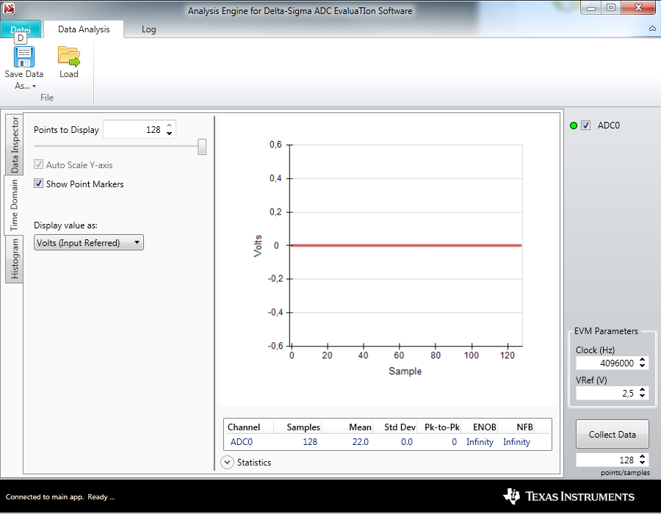
Task: Open the Display value as dropdown
Action: coord(89,242)
